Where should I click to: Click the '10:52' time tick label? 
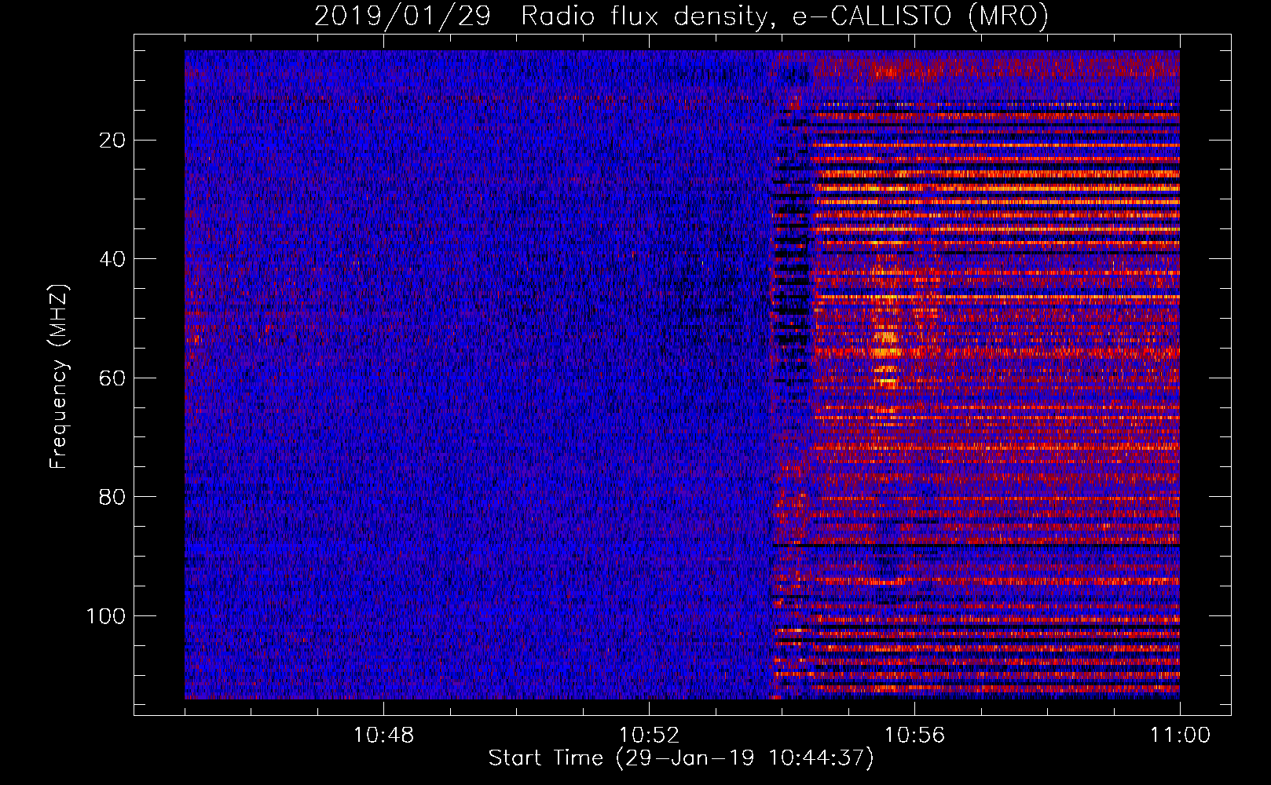(x=649, y=736)
